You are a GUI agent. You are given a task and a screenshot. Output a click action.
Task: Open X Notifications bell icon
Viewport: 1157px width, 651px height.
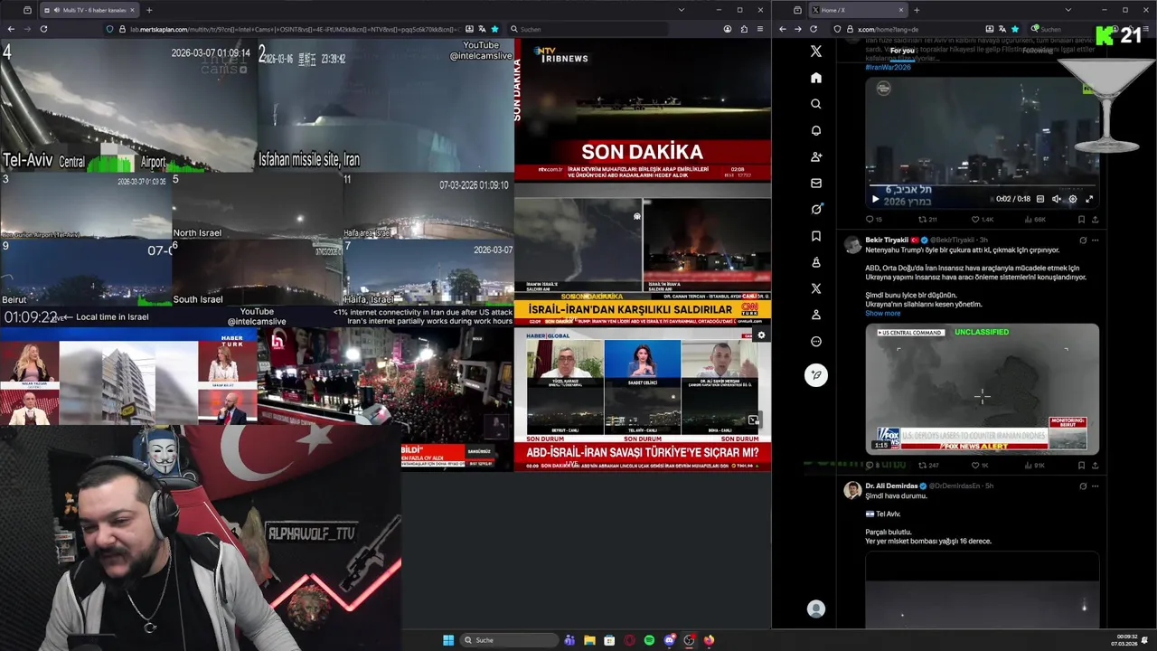816,130
